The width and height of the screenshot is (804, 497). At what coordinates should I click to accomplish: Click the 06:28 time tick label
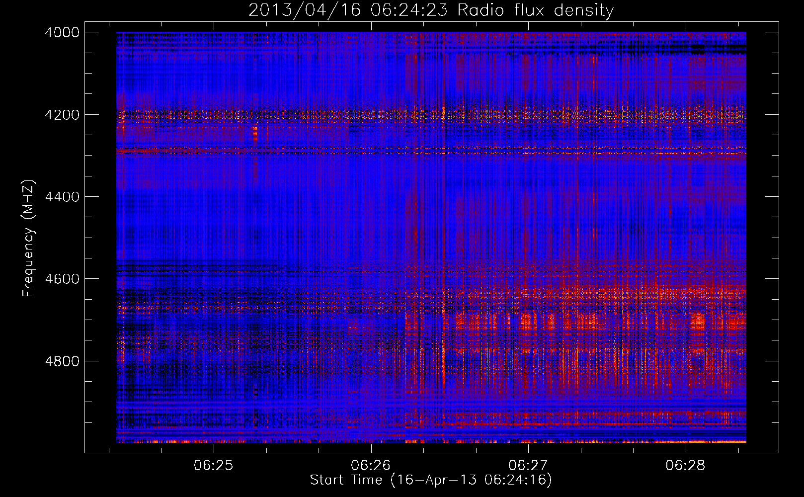pyautogui.click(x=686, y=466)
